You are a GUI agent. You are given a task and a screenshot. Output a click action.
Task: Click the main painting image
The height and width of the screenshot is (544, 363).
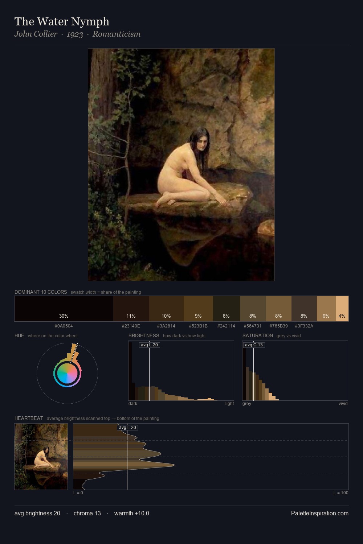[x=181, y=165]
